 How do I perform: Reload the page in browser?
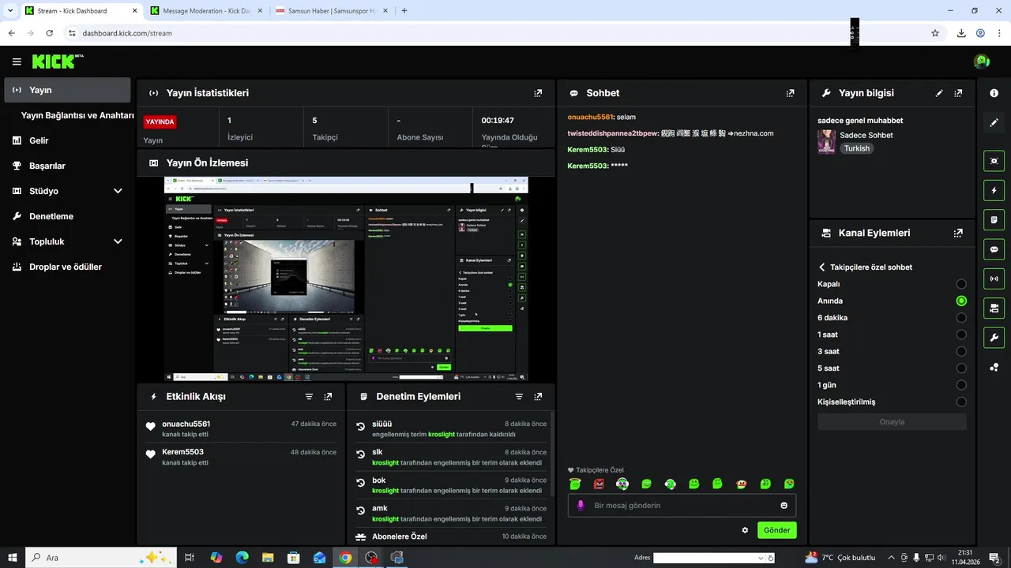49,33
